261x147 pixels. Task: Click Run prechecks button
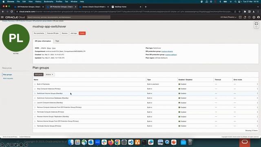tap(39, 33)
